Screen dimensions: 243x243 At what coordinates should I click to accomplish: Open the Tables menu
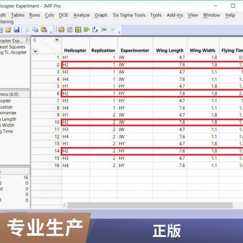tap(18, 15)
